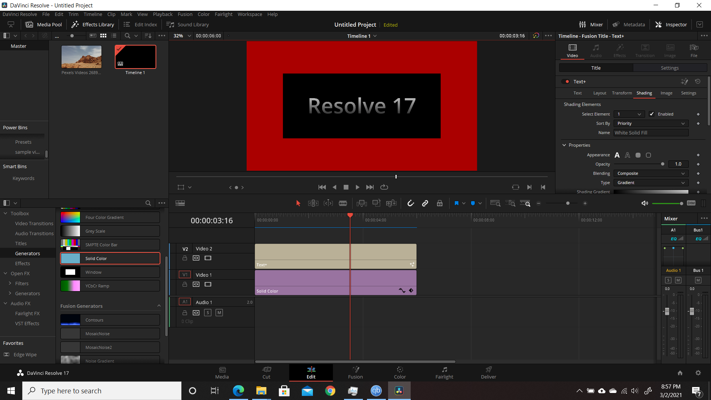
Task: Select the Selection Mode arrow tool
Action: (x=298, y=203)
